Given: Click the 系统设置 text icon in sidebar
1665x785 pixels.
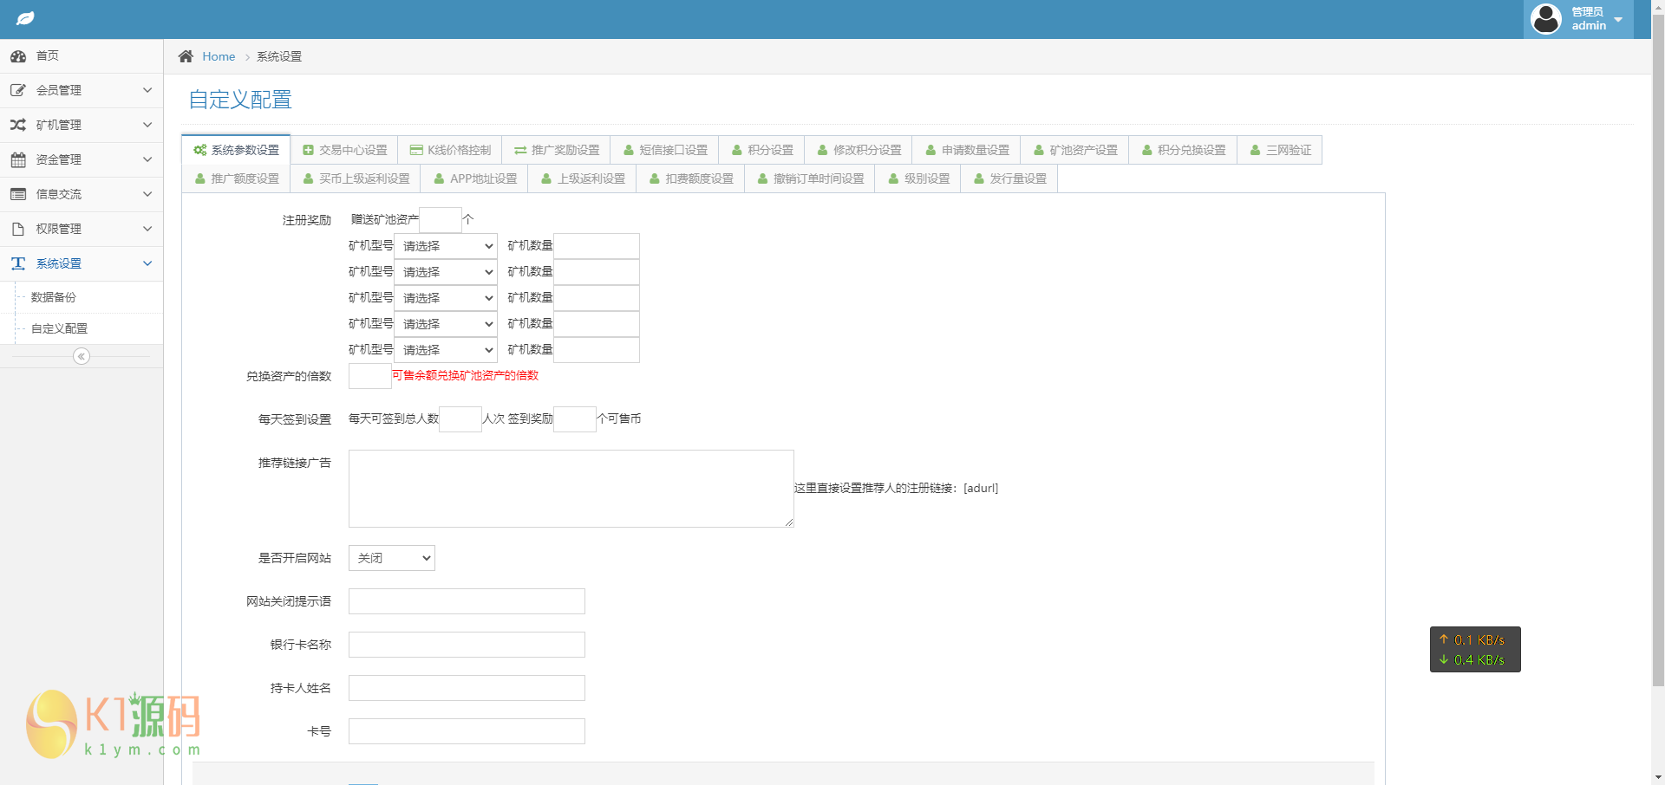Looking at the screenshot, I should coord(18,263).
